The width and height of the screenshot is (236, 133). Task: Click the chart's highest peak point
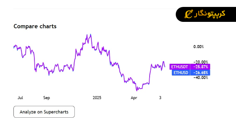[x=90, y=35]
